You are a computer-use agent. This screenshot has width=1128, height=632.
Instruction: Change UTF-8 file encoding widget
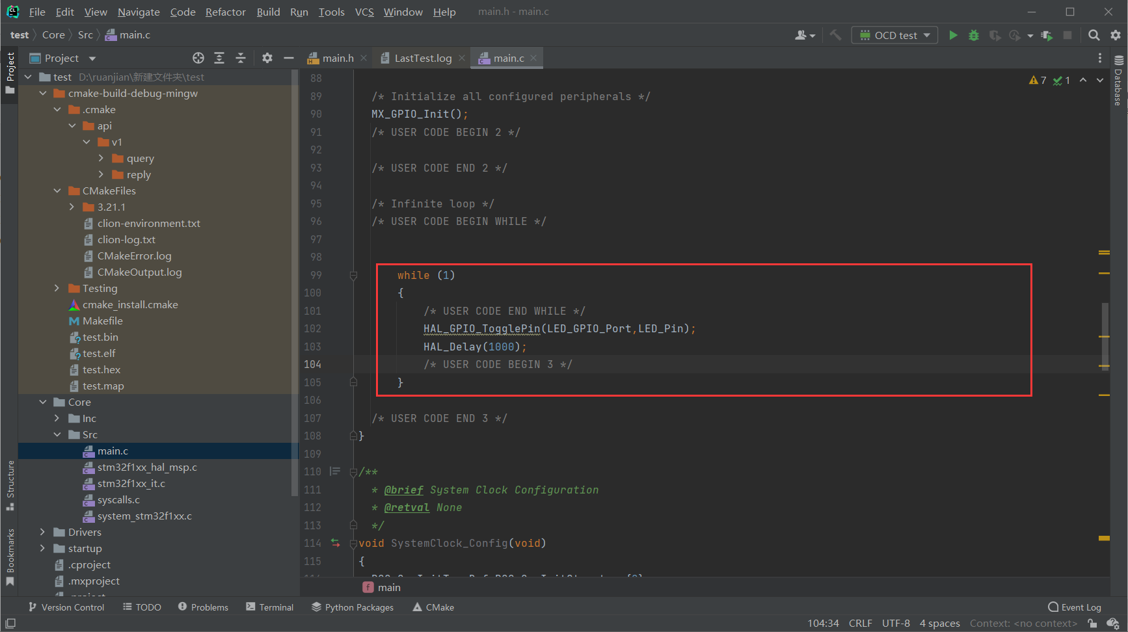tap(896, 623)
